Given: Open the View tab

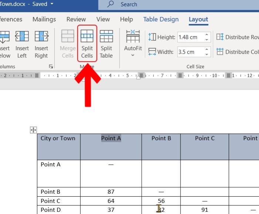Looking at the screenshot, I should point(103,19).
